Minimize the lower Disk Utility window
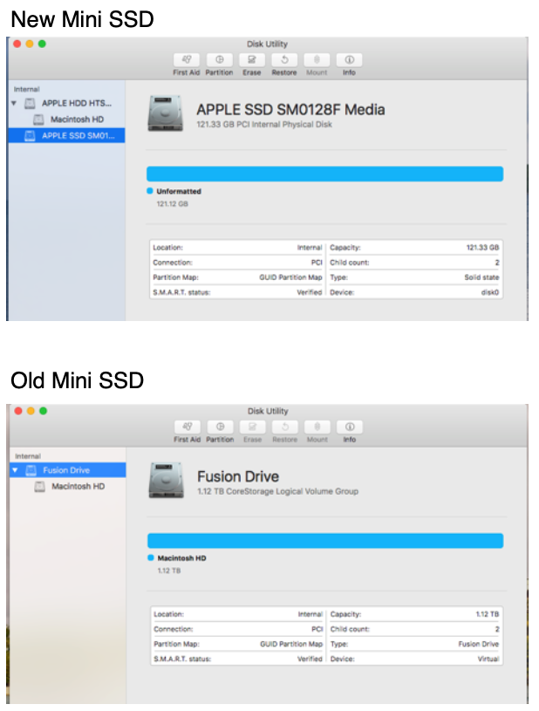Image resolution: width=539 pixels, height=711 pixels. coord(31,411)
